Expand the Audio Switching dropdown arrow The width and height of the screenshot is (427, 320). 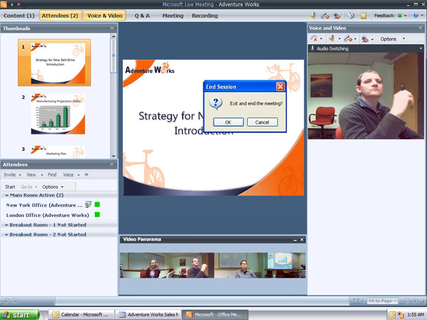tap(421, 48)
